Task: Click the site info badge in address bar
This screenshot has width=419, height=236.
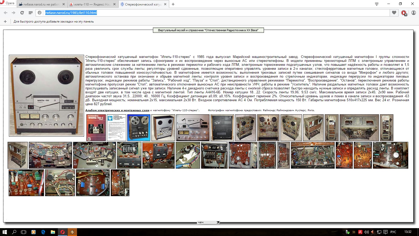Action: click(40, 13)
